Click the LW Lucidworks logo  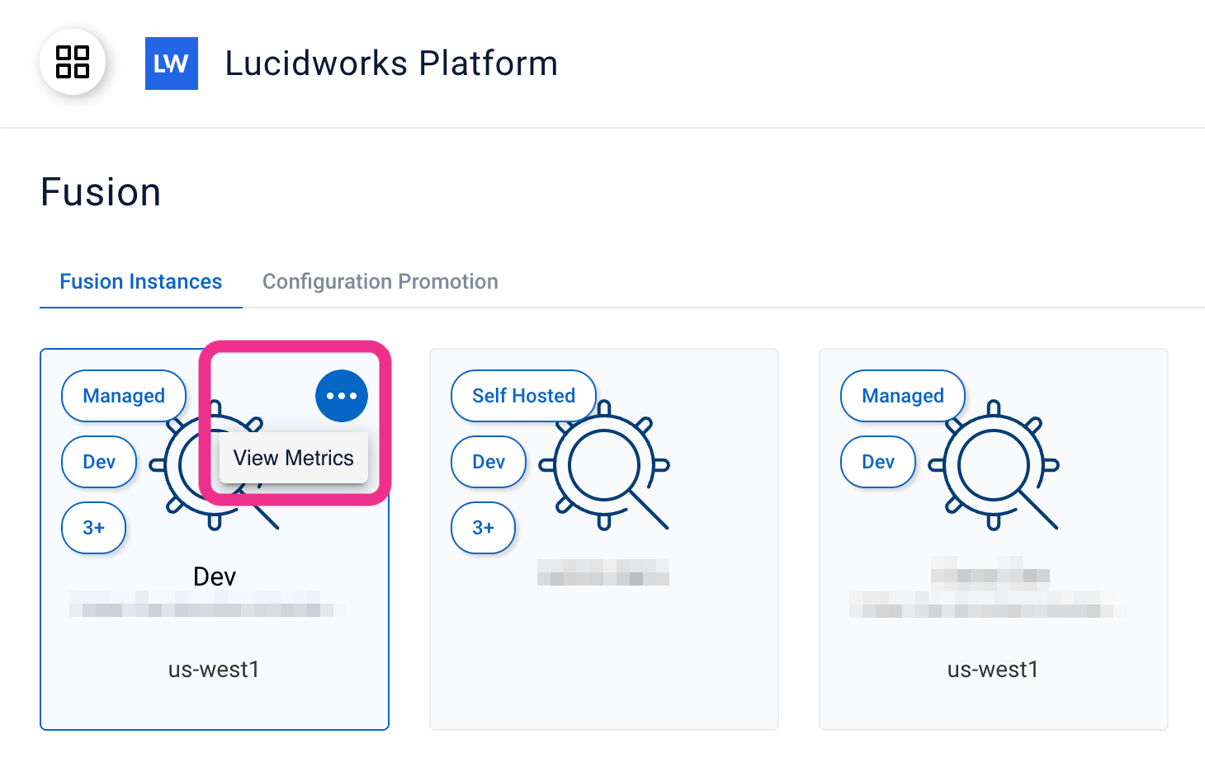(172, 64)
